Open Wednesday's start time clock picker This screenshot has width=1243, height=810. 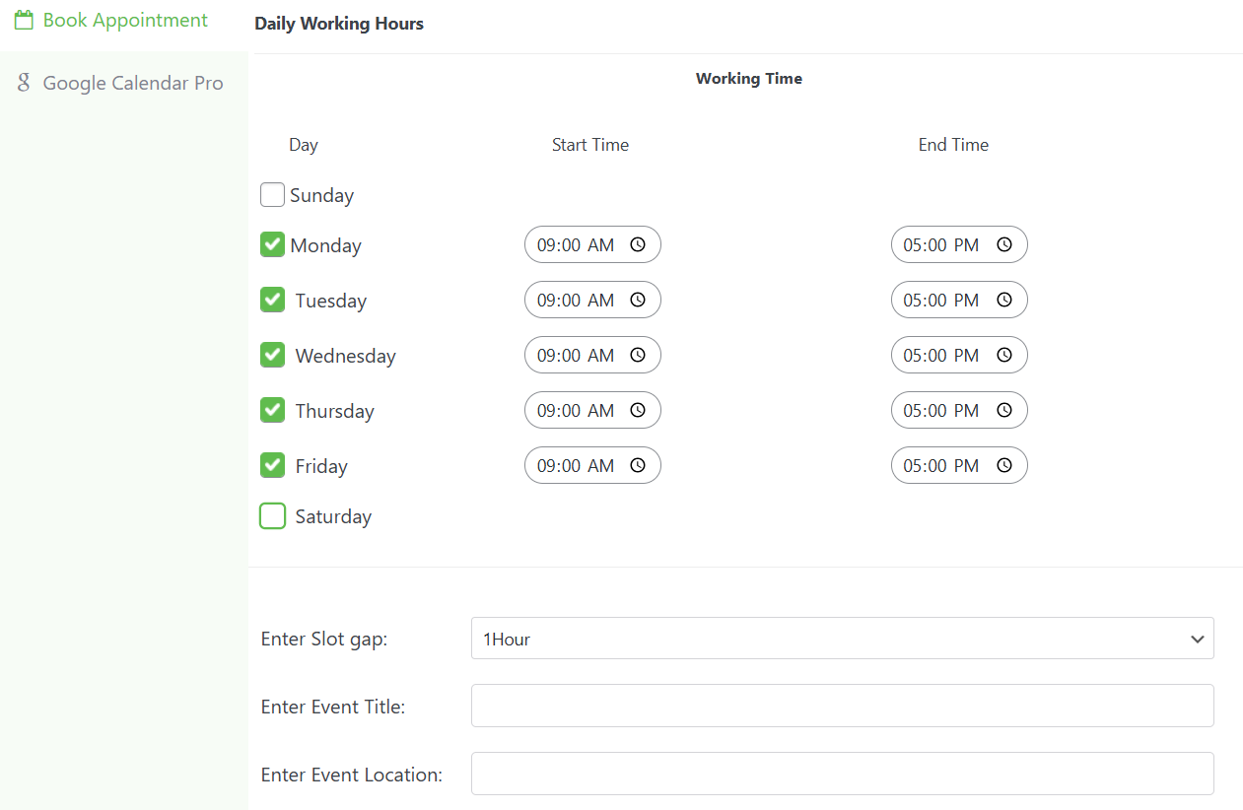[x=638, y=355]
